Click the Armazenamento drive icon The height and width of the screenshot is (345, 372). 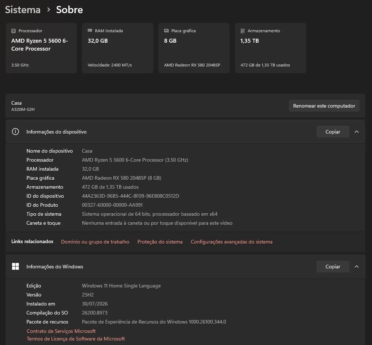(x=243, y=31)
